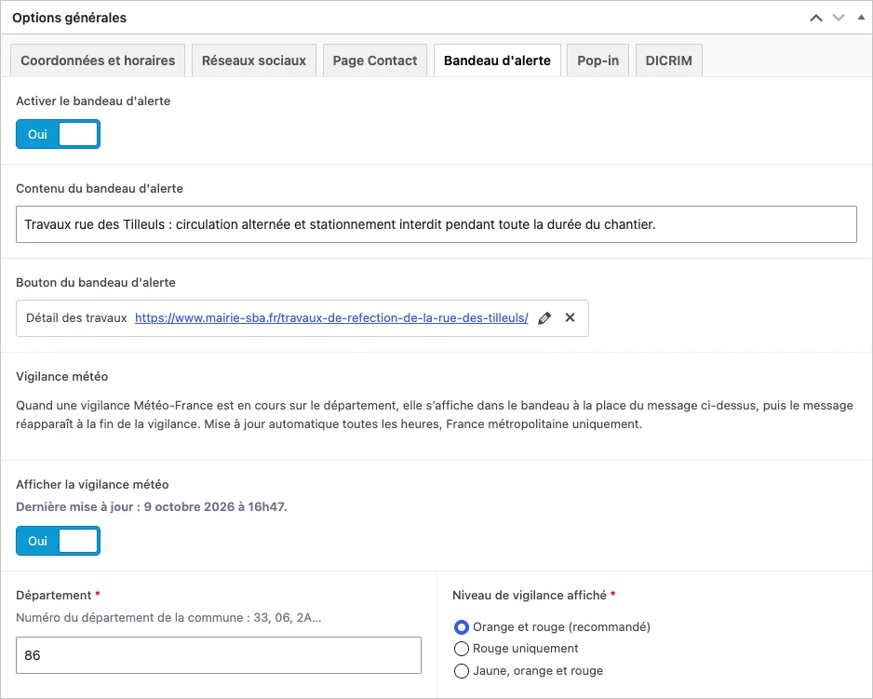Viewport: 873px width, 699px height.
Task: Click the Options générales panel title
Action: point(69,18)
